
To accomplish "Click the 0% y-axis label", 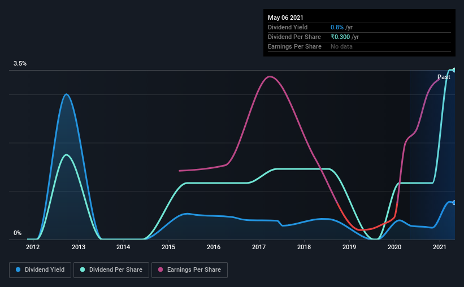I will click(18, 233).
